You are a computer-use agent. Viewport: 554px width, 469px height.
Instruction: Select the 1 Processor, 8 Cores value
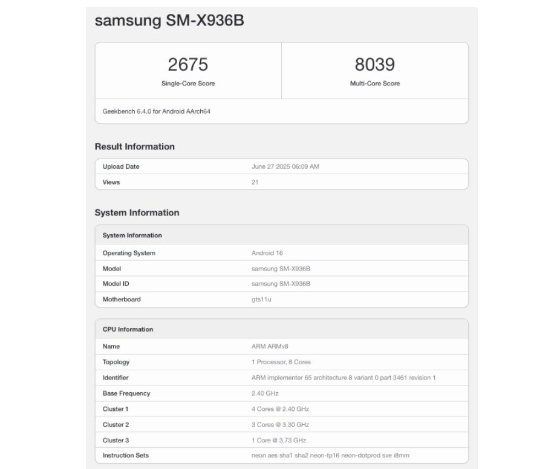pyautogui.click(x=281, y=362)
